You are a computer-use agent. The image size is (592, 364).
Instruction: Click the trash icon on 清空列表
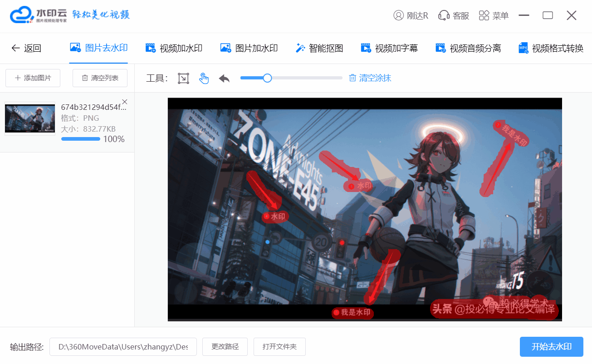[85, 78]
